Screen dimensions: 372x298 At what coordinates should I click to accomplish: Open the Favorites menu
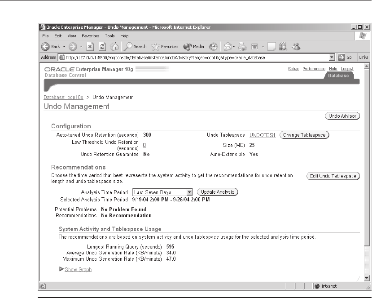click(x=90, y=36)
